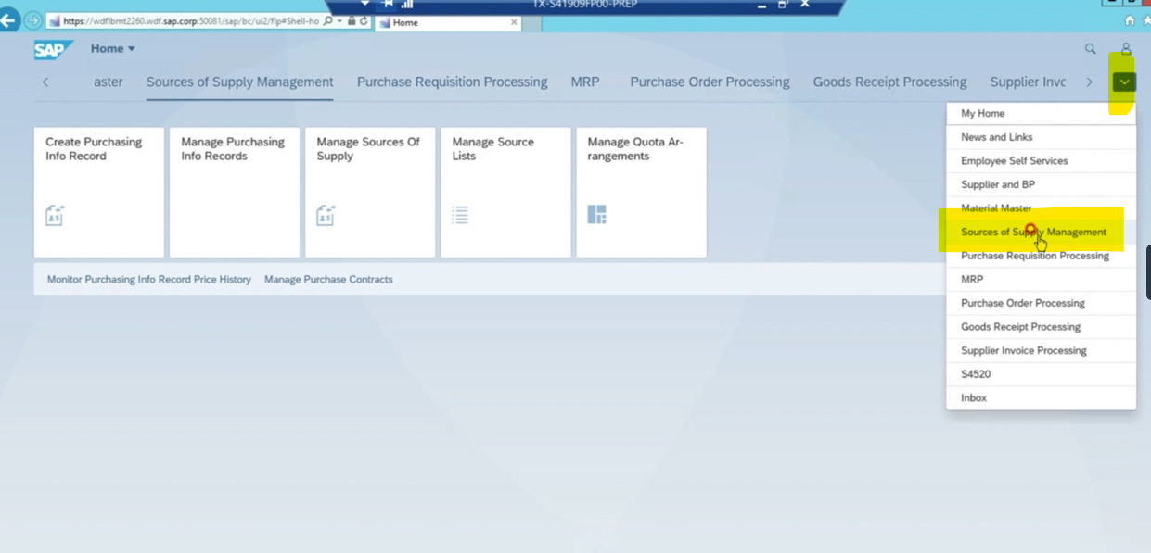Select Supplier and BP menu entry
This screenshot has height=553, width=1151.
point(1041,184)
